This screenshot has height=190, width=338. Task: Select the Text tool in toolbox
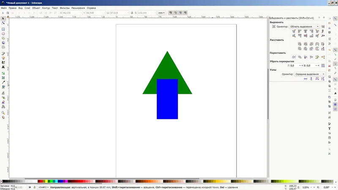[3, 67]
